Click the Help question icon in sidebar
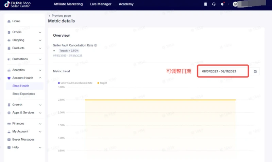This screenshot has width=272, height=162. (9, 147)
